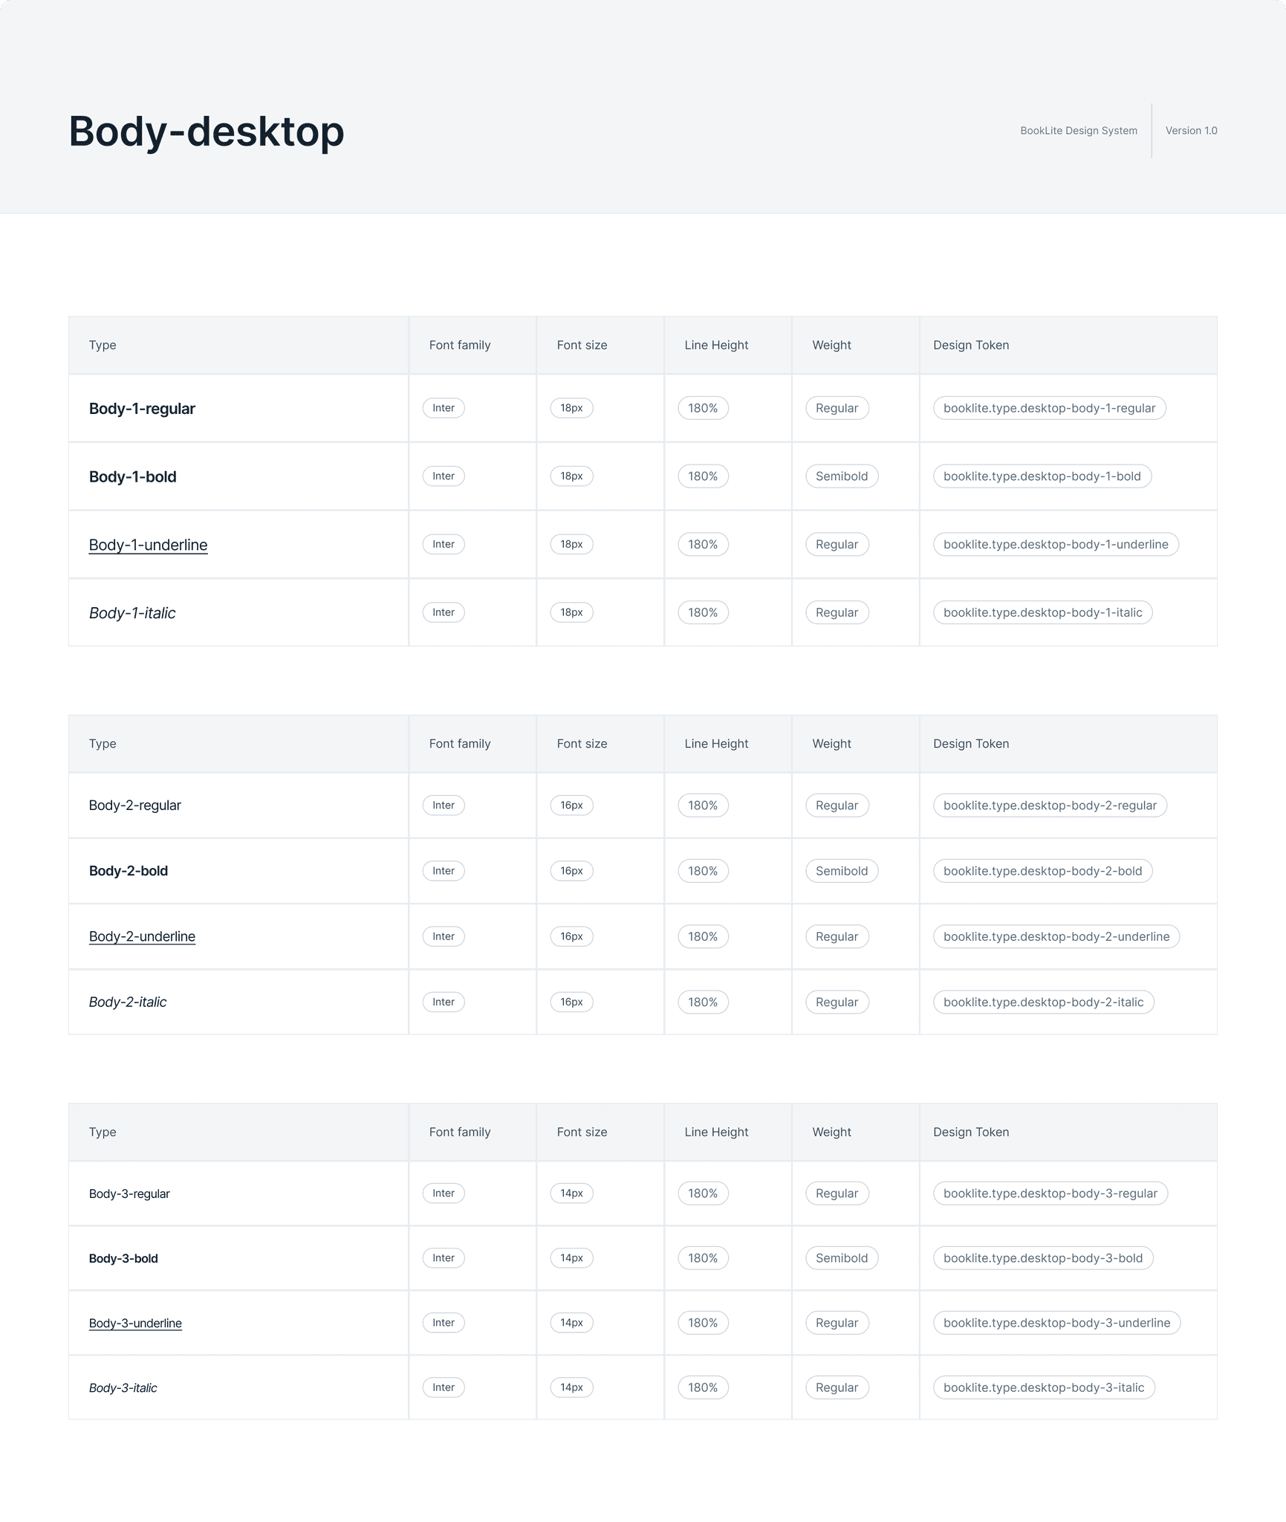
Task: Select the Body-1-underline type sample
Action: coord(148,545)
